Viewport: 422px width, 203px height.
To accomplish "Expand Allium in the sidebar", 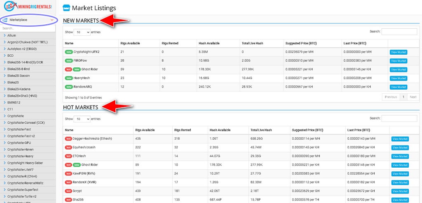I will point(28,35).
